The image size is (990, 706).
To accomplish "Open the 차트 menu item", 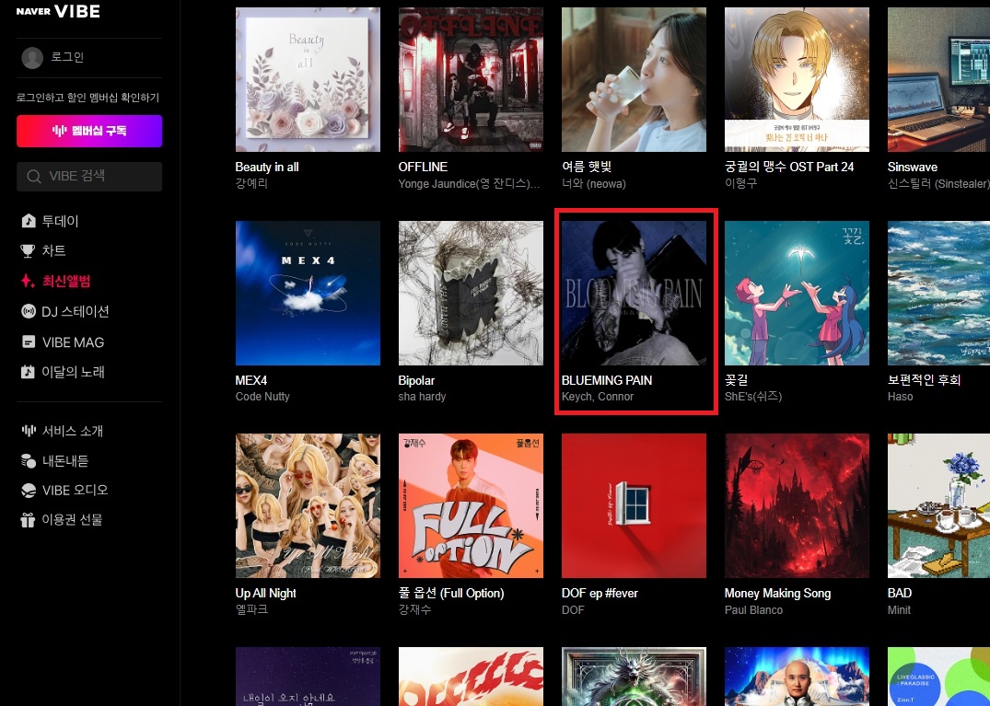I will [53, 250].
